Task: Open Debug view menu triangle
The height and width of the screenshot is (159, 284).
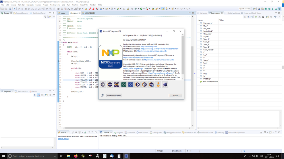Action: (54, 17)
